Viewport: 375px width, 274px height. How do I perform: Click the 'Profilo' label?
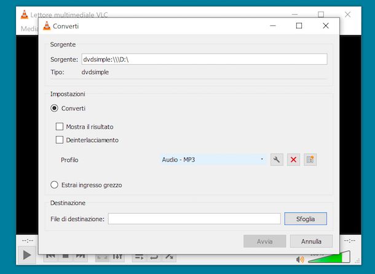point(69,160)
